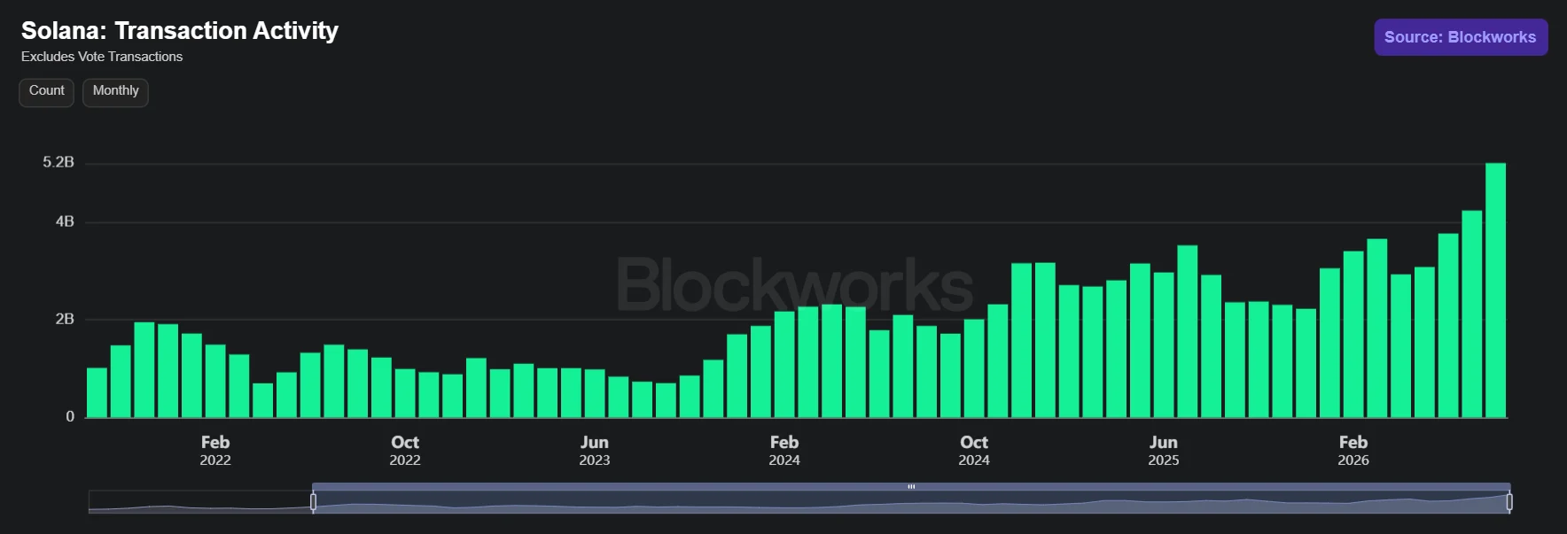Click the bar above the Feb 2024 label
The height and width of the screenshot is (534, 1567).
coord(784,364)
